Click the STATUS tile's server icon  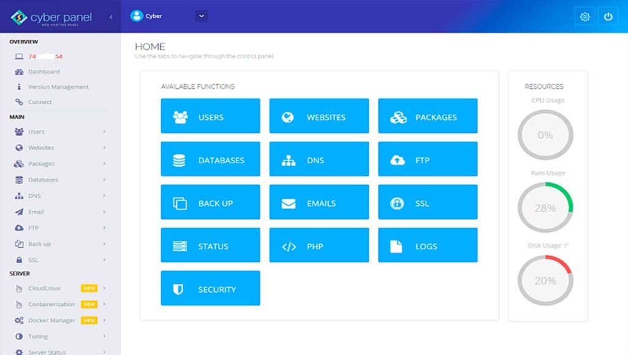coord(180,246)
